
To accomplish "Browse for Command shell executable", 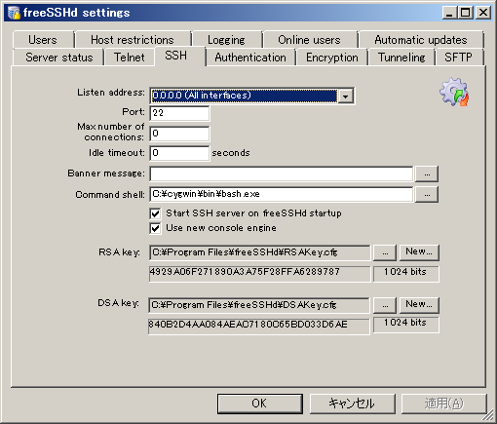I will pos(427,194).
